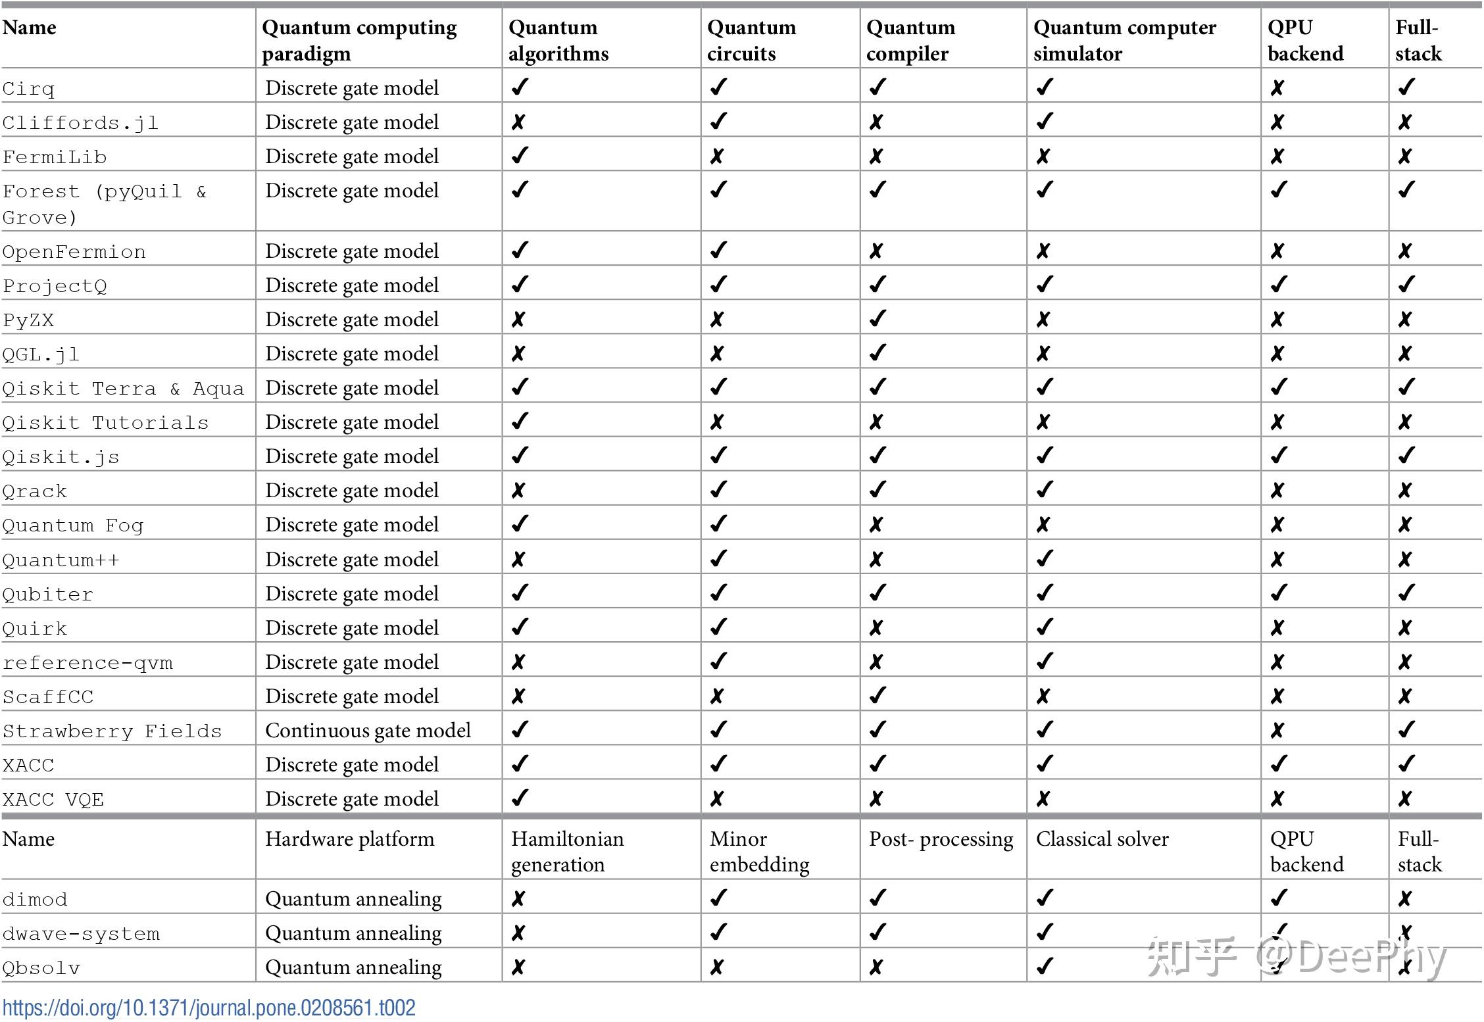Click ProjectQ's Full-stack checkmark
1484x1022 pixels.
(1406, 285)
